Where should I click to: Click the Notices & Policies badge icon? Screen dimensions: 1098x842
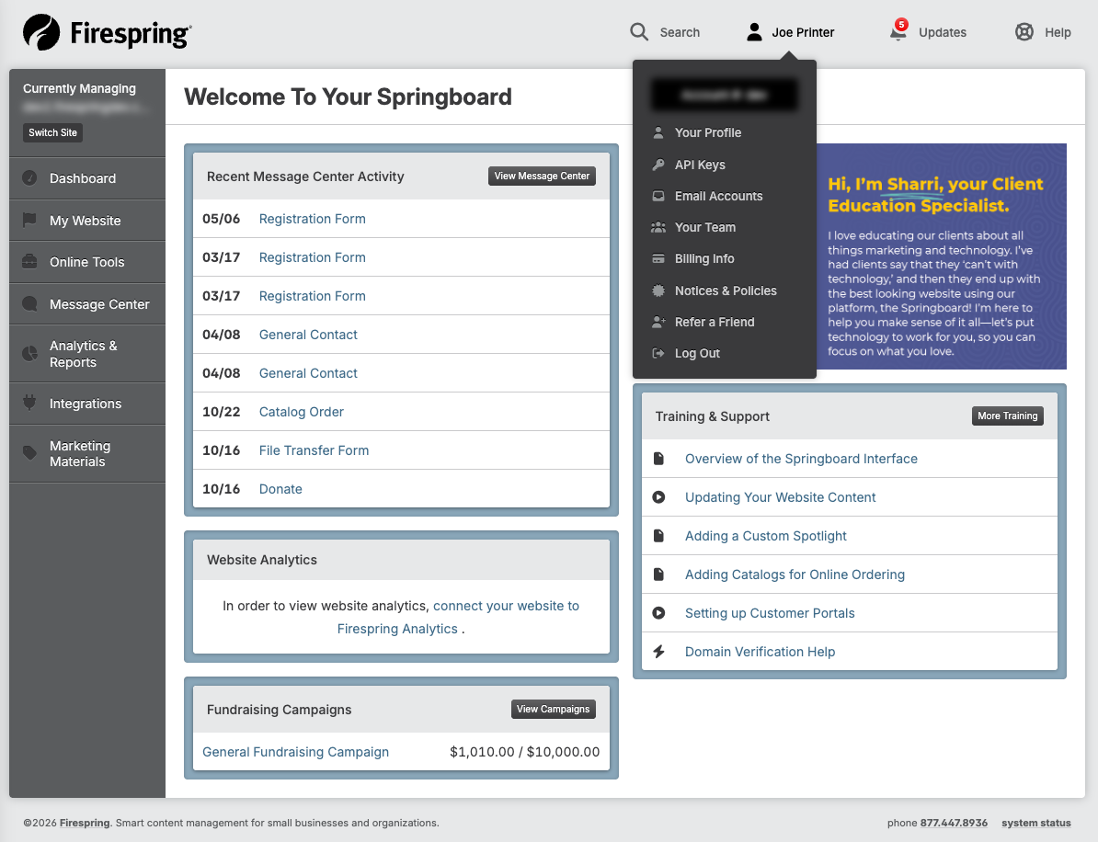point(658,290)
